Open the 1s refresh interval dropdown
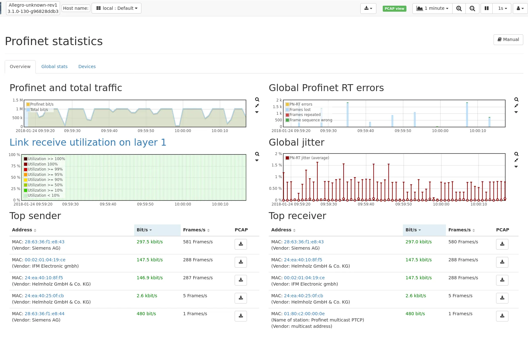Screen dimensions: 528x348 click(x=502, y=9)
